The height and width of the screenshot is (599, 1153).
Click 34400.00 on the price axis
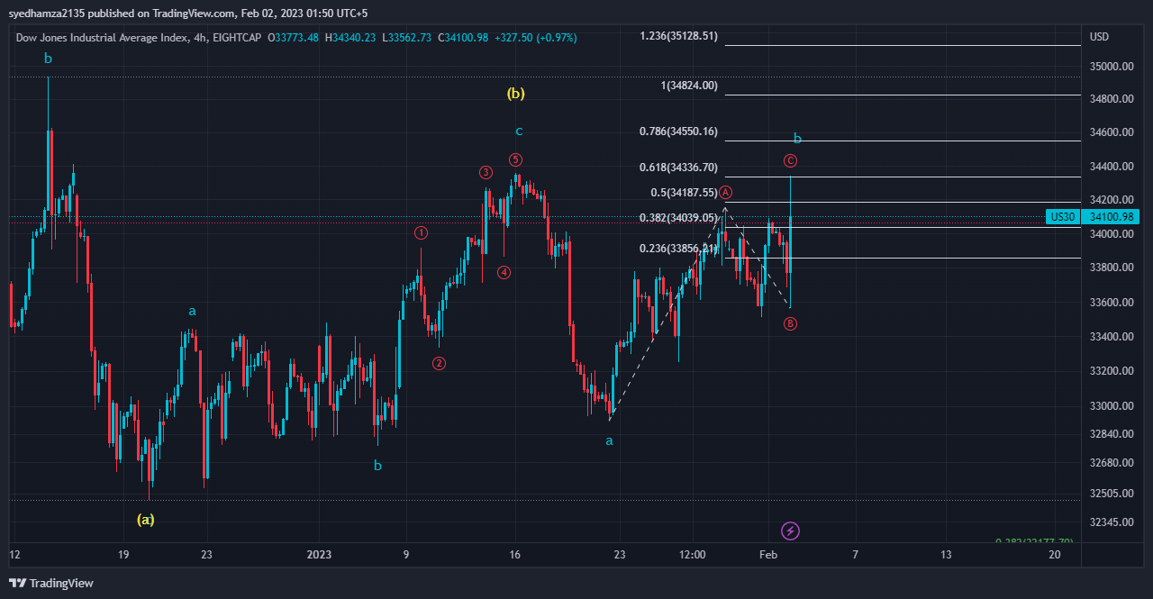coord(1110,167)
